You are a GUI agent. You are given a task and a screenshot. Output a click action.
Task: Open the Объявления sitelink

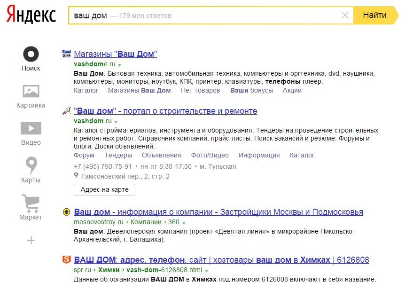pyautogui.click(x=162, y=155)
